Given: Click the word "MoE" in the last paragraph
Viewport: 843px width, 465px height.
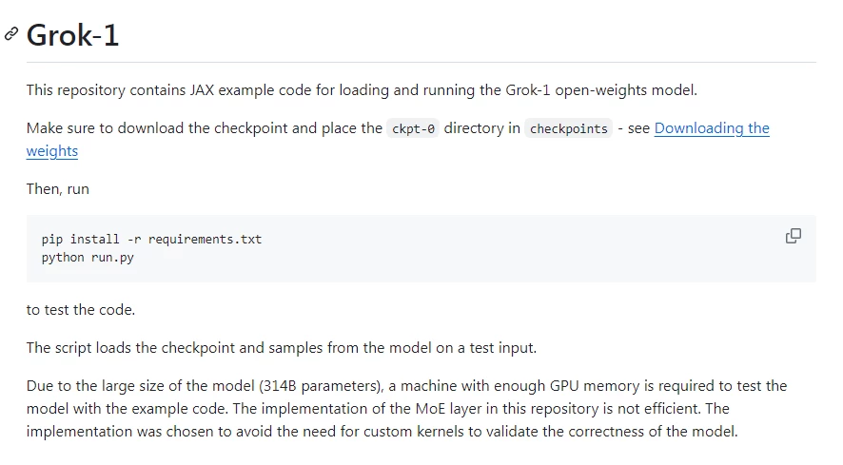Looking at the screenshot, I should pos(430,409).
